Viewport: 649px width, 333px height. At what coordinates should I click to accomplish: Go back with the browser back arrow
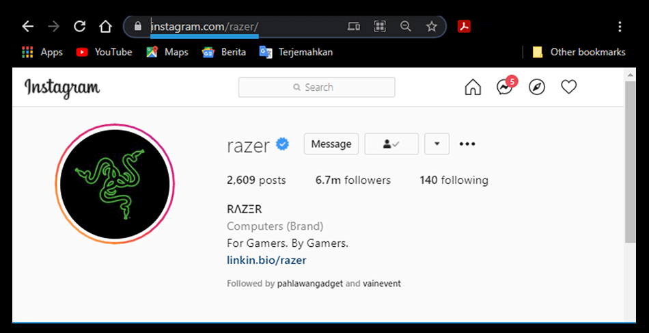(28, 27)
